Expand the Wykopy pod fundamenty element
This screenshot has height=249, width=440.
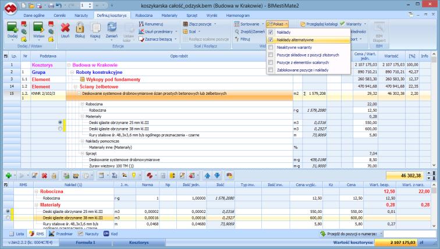tap(82, 79)
